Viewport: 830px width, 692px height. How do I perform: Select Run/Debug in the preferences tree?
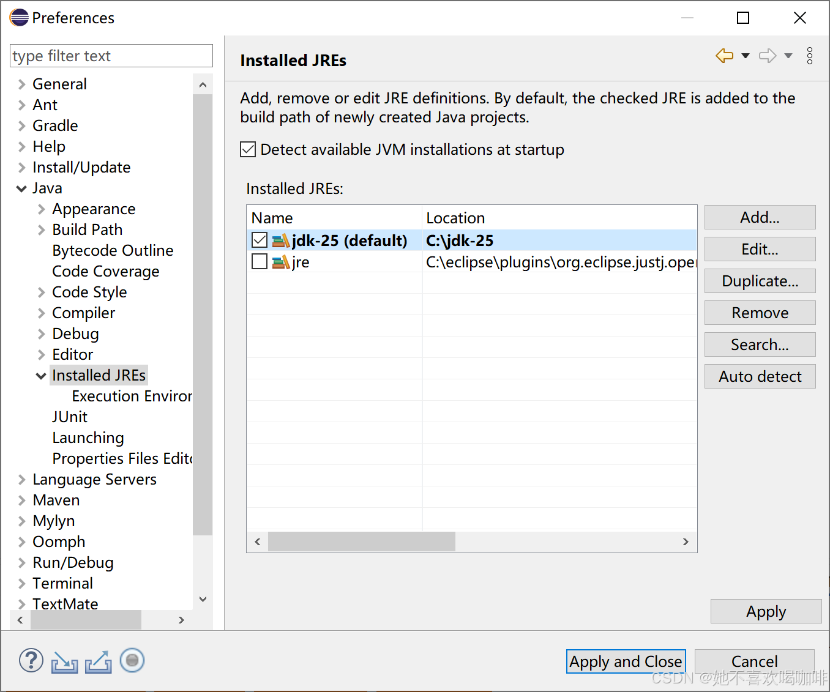tap(73, 563)
